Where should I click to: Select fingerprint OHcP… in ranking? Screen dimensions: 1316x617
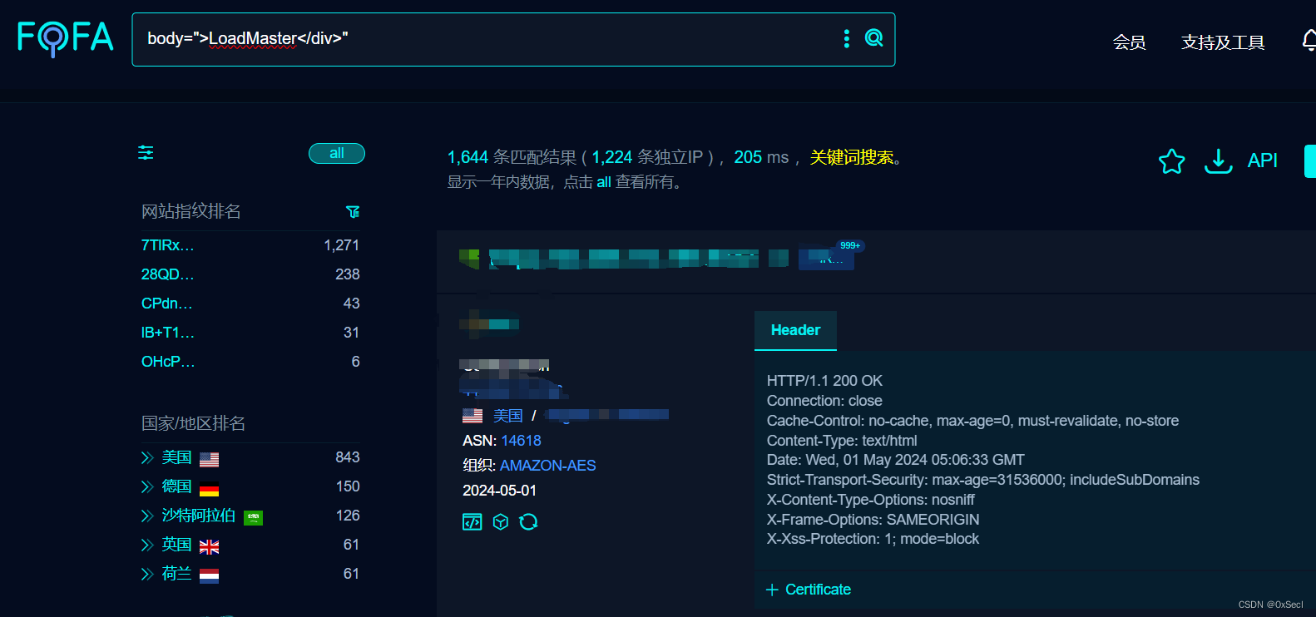point(168,362)
